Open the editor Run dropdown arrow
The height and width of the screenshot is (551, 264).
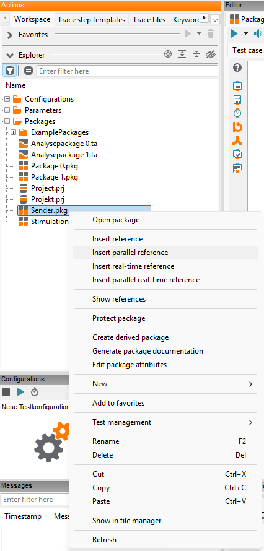click(x=246, y=33)
